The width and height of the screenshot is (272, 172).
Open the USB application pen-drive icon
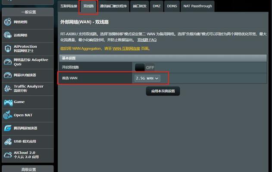click(8, 141)
